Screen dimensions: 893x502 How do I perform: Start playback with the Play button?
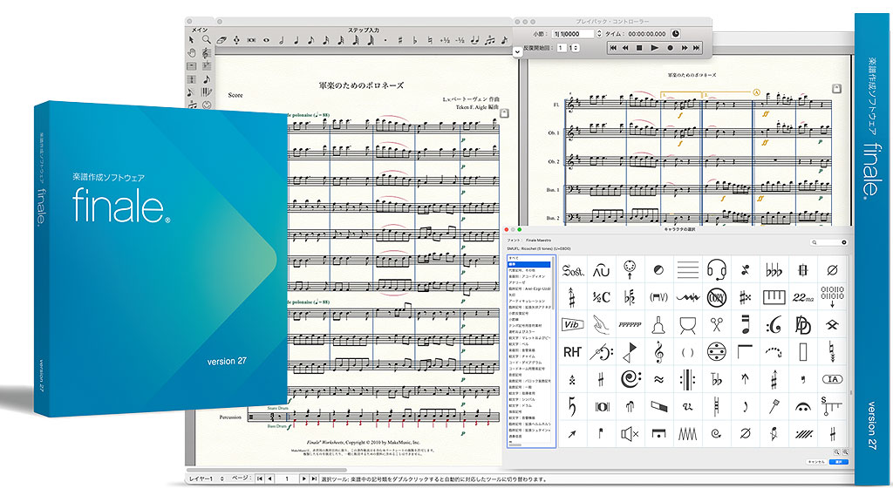tap(655, 49)
